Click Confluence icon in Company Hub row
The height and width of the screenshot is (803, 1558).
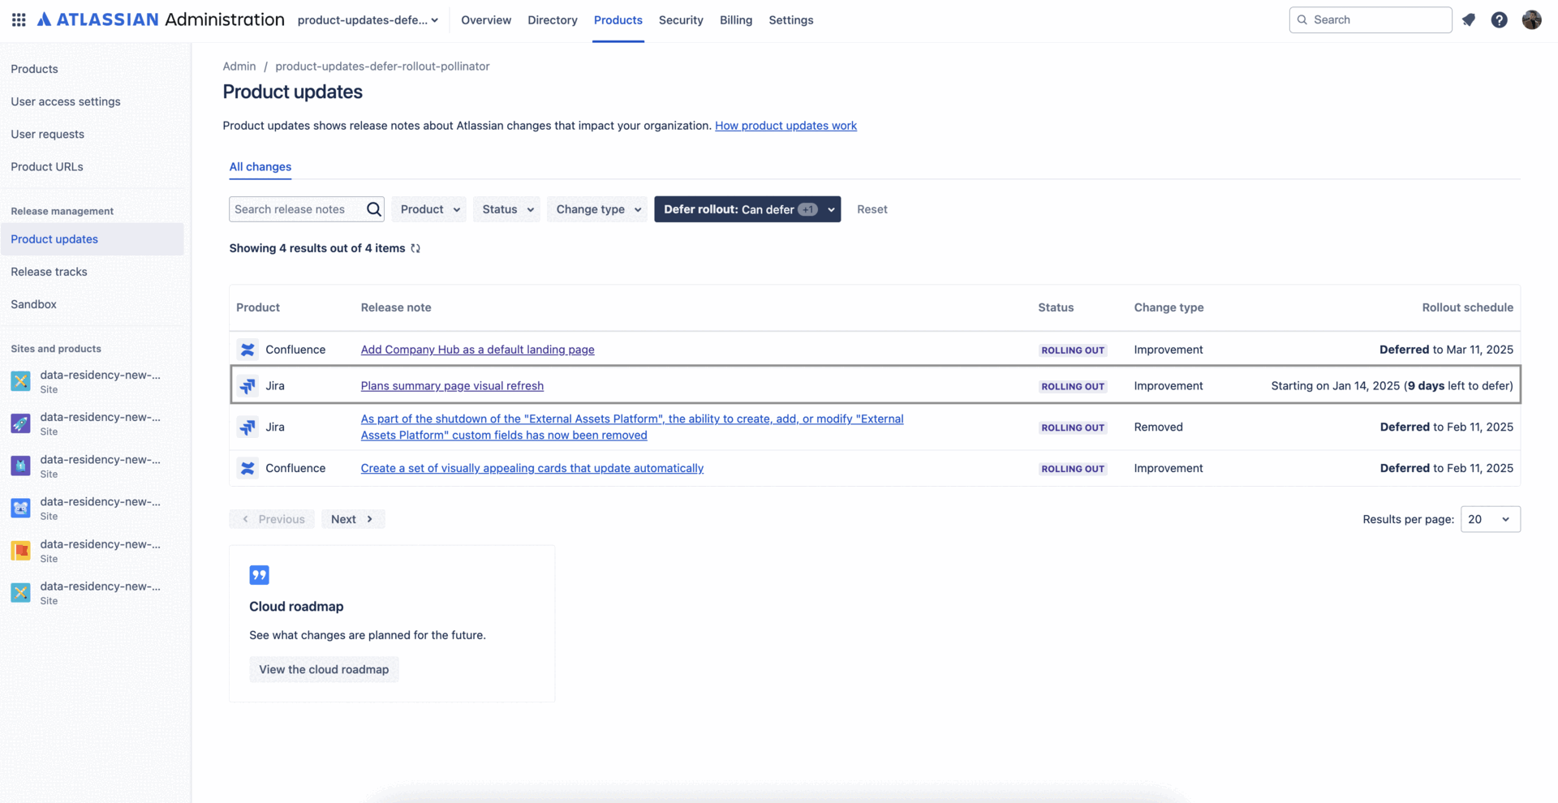247,350
